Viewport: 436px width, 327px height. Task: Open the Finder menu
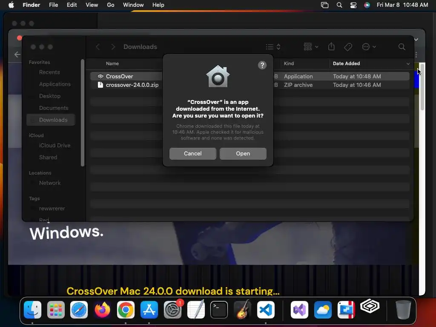(31, 5)
